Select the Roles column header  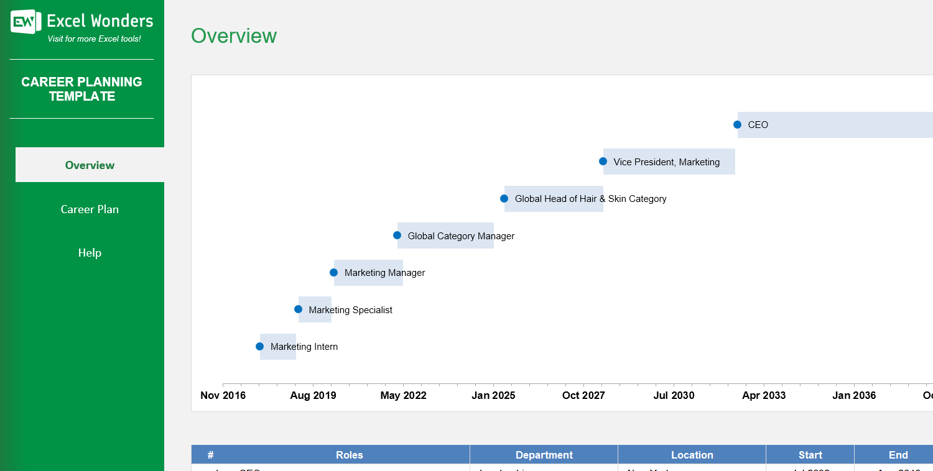click(349, 454)
